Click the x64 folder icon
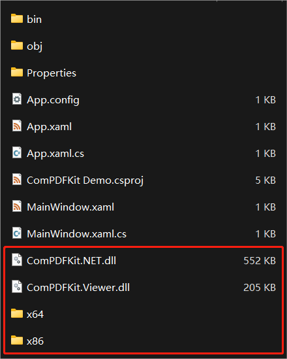The image size is (287, 359). tap(17, 313)
